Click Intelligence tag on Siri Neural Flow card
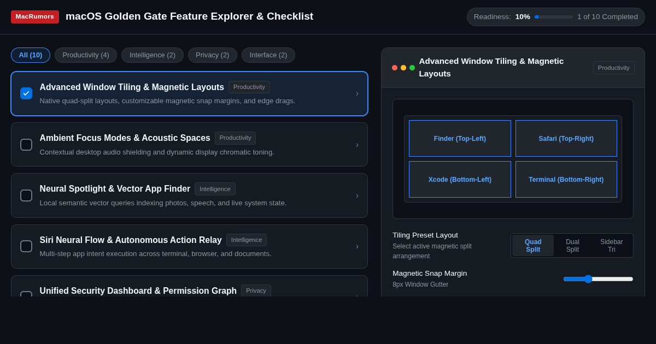 [247, 240]
